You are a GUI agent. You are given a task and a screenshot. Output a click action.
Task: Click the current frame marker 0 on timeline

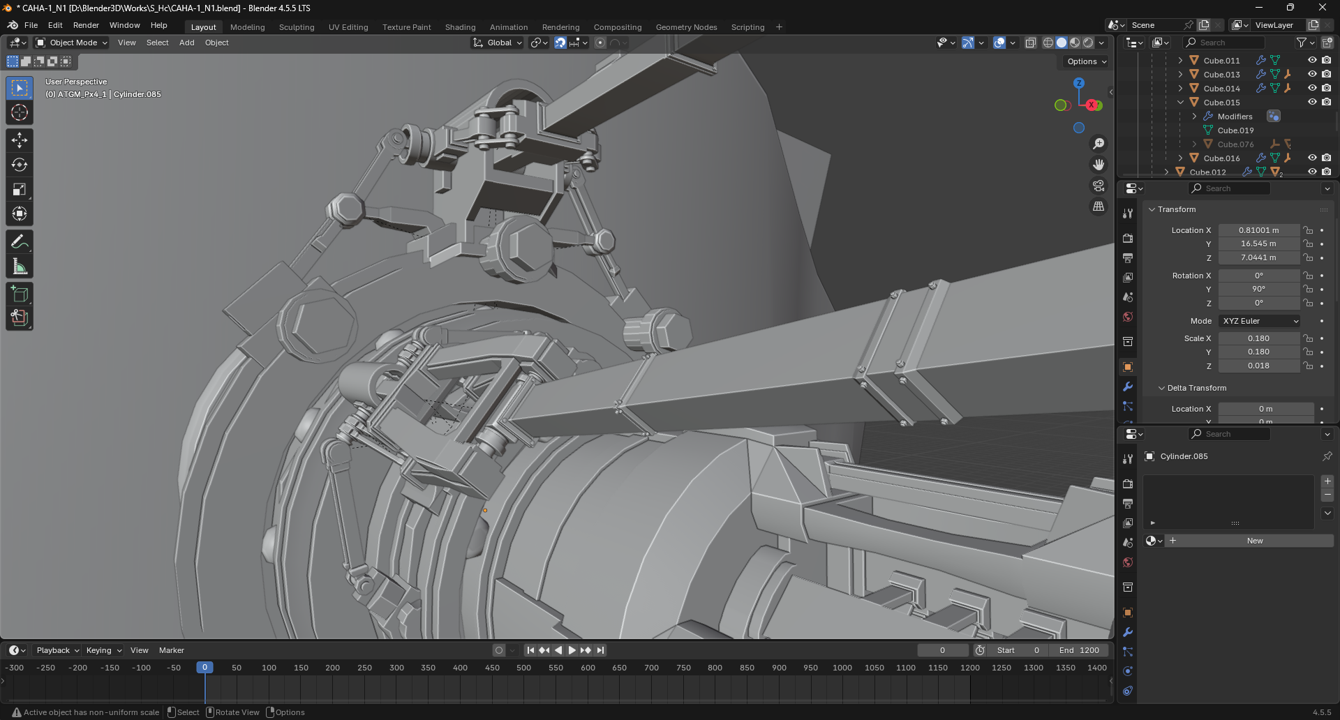(x=204, y=668)
